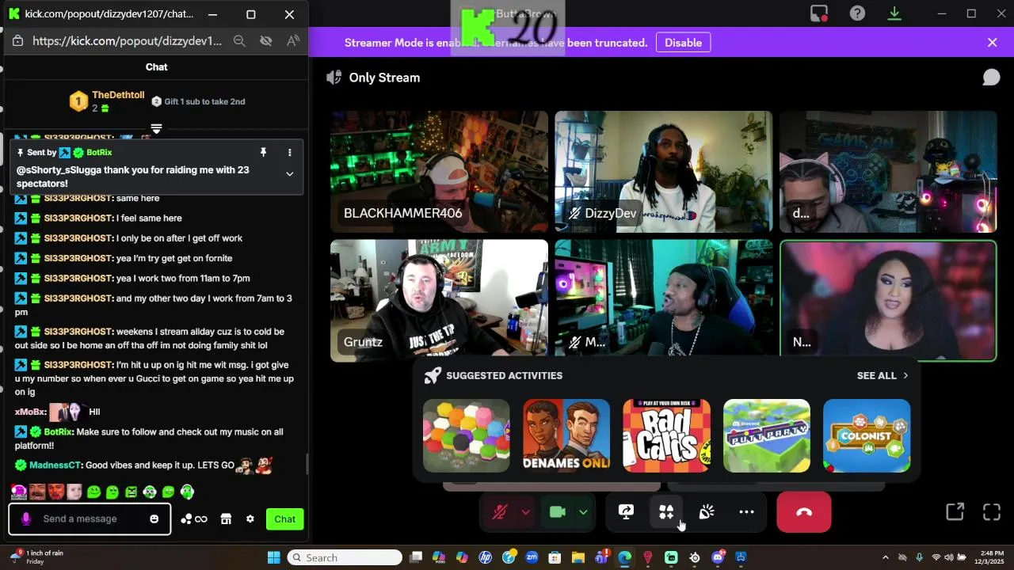This screenshot has height=570, width=1014.
Task: Send message with green Chat button
Action: point(284,519)
